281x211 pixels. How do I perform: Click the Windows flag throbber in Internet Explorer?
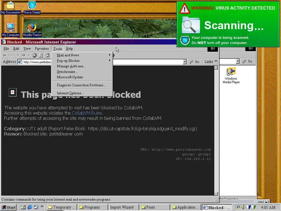click(213, 49)
